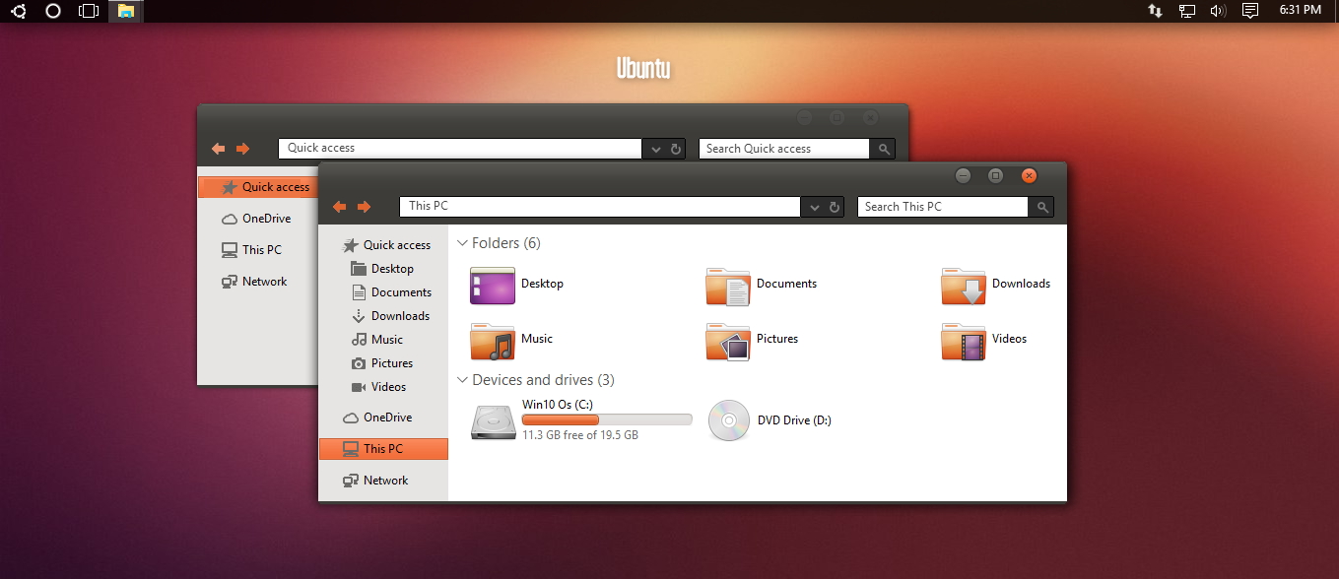1339x579 pixels.
Task: Collapse the Folders (6) group
Action: tap(462, 243)
